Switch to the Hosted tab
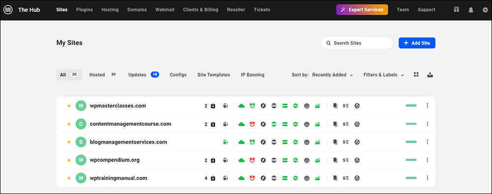Viewport: 492px width, 194px height. 103,75
